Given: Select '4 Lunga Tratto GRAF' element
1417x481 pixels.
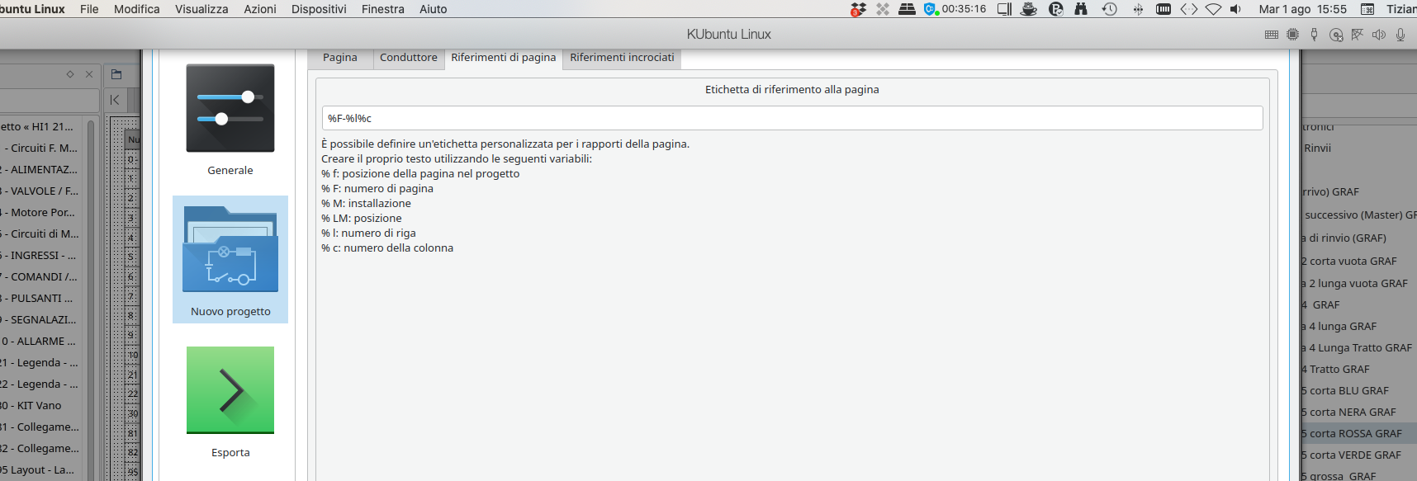Looking at the screenshot, I should coord(1358,347).
